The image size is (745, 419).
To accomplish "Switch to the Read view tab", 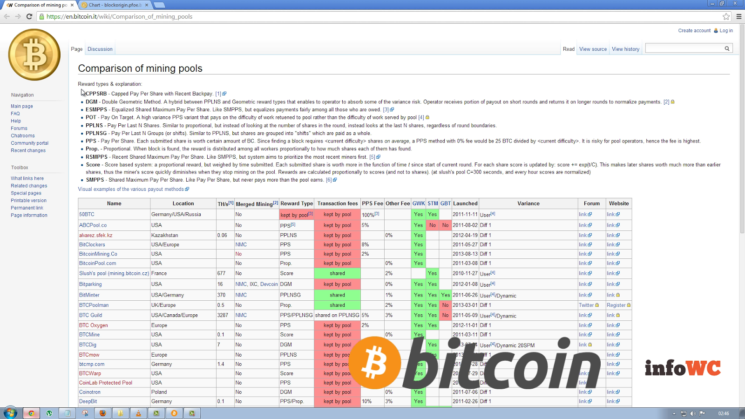I will pyautogui.click(x=569, y=49).
